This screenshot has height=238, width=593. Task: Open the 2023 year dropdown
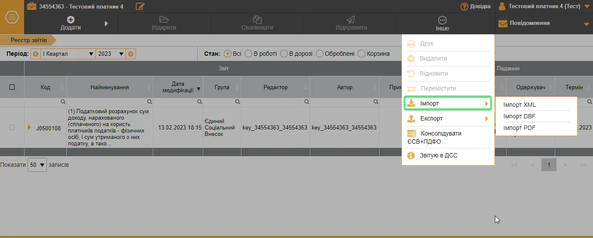[111, 54]
